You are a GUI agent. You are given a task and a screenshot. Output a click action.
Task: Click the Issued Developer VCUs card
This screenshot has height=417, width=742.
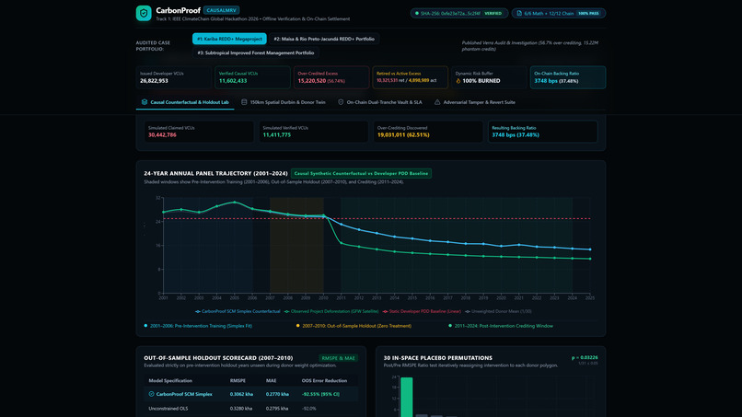click(x=173, y=77)
